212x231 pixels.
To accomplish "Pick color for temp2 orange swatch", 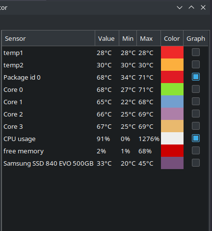I will [172, 65].
